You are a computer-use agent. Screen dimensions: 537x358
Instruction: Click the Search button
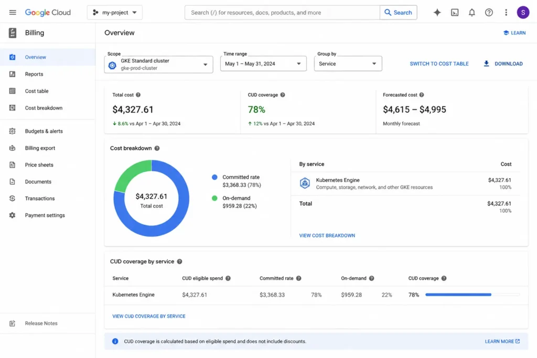[x=399, y=13]
